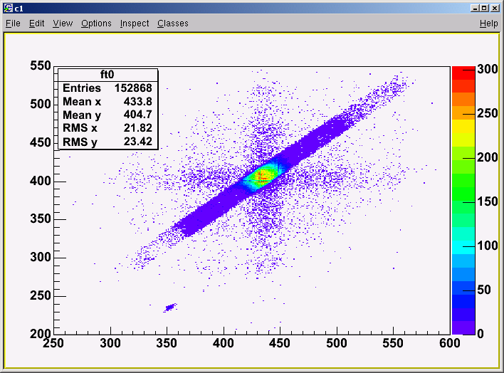Viewport: 504px width, 373px height.
Task: Select the Mean y 404.7 stats row
Action: [107, 115]
